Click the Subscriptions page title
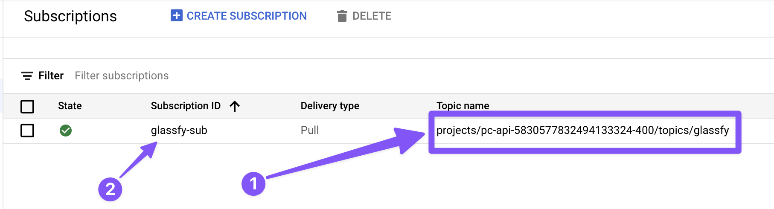 [70, 16]
